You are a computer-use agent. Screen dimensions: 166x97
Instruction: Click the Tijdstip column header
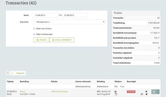coord(10,81)
